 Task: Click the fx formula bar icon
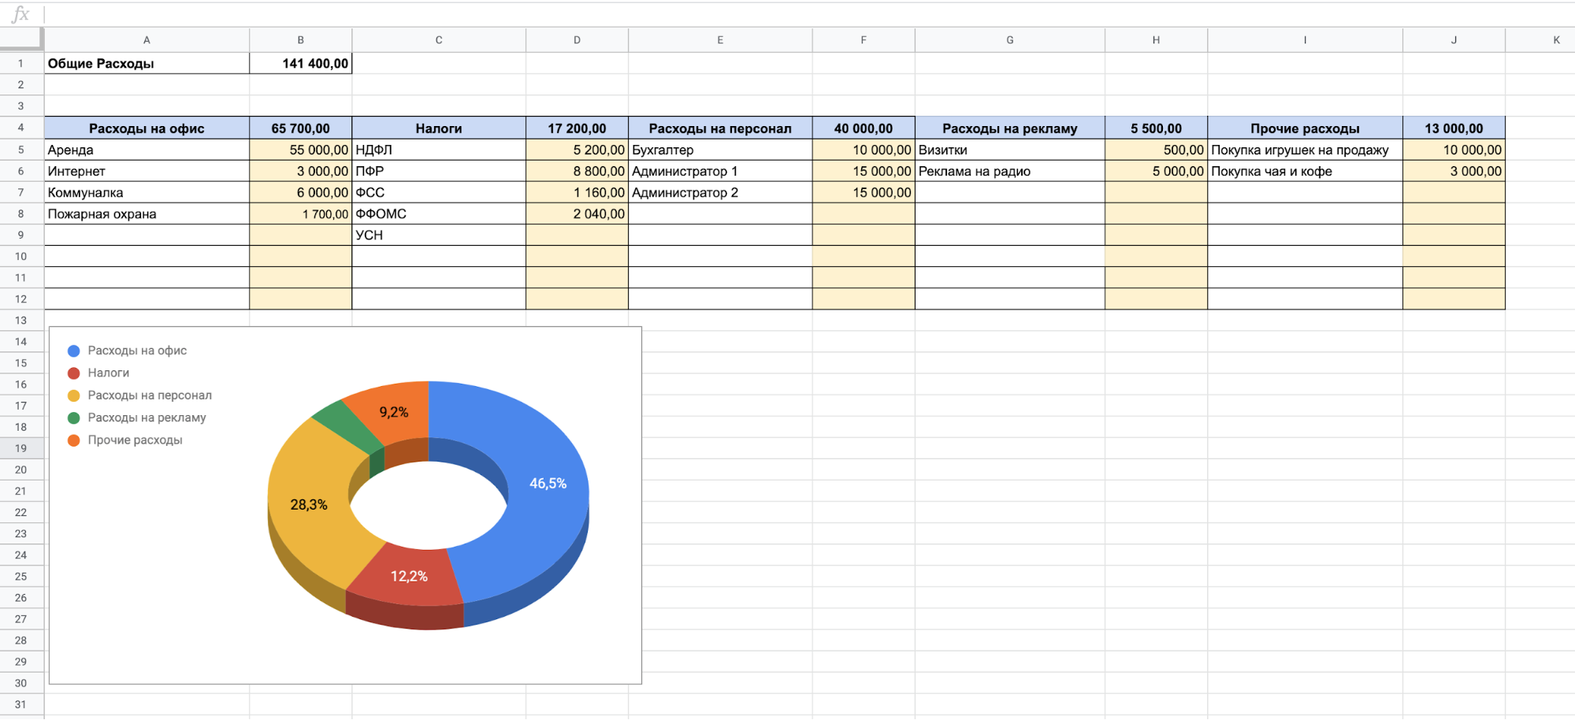click(x=20, y=13)
